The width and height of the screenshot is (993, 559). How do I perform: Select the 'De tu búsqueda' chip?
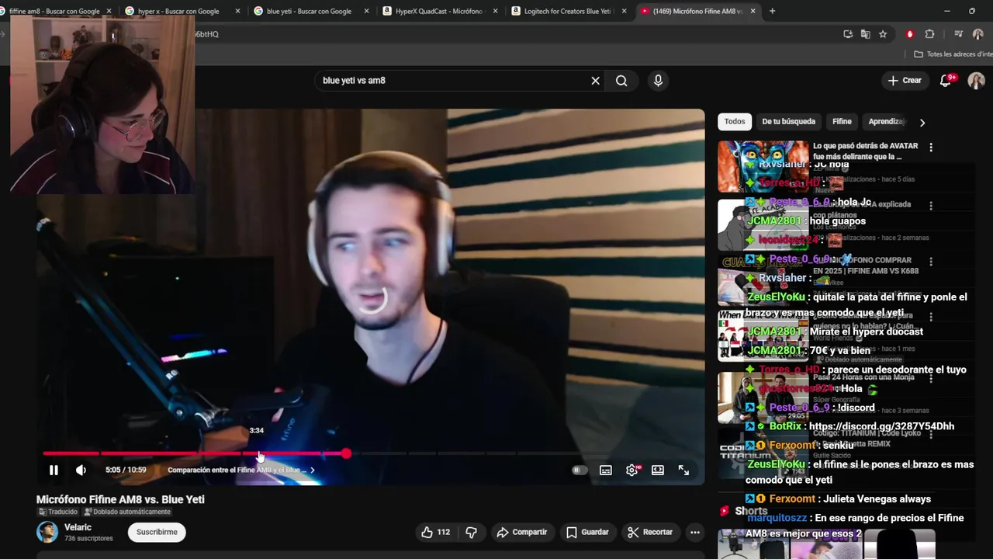click(x=788, y=122)
